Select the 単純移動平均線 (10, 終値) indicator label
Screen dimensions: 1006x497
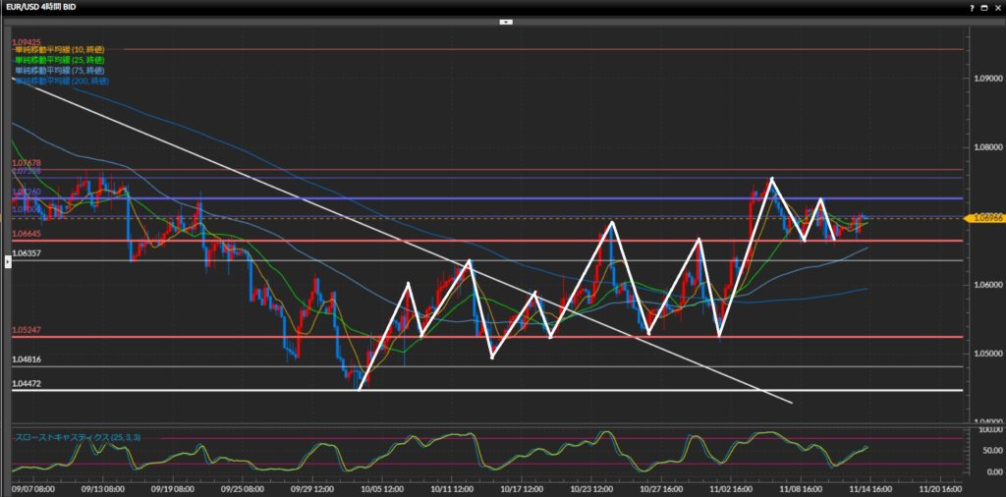point(60,49)
